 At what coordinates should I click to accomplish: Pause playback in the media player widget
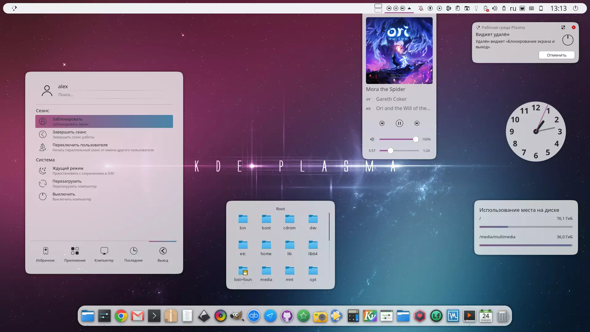[x=399, y=123]
